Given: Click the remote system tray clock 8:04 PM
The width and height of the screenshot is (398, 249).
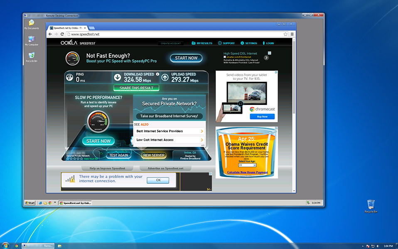Looking at the screenshot, I should point(316,203).
